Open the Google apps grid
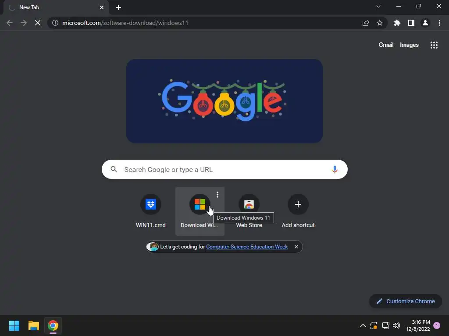The height and width of the screenshot is (336, 449). (434, 45)
